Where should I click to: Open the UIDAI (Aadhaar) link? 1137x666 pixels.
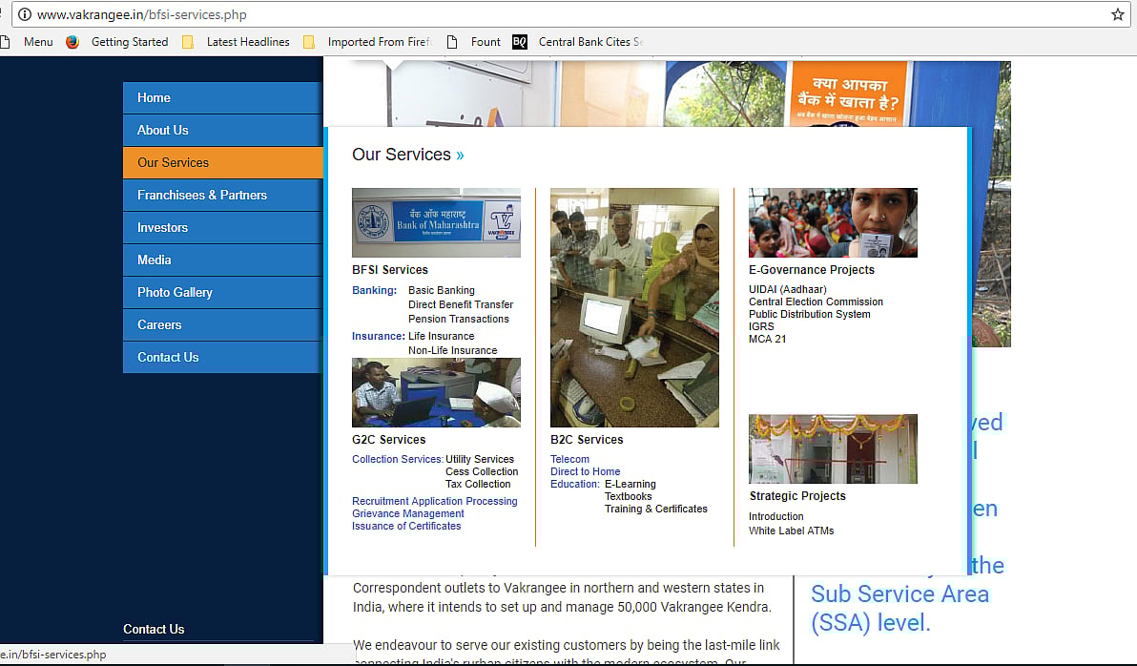(x=787, y=288)
